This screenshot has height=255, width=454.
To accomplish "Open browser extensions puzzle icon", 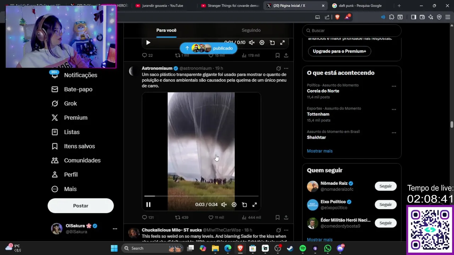I will 392,17.
